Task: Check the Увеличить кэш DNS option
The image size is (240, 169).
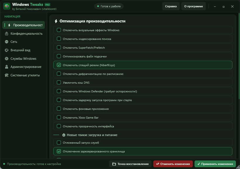Action: [59, 82]
